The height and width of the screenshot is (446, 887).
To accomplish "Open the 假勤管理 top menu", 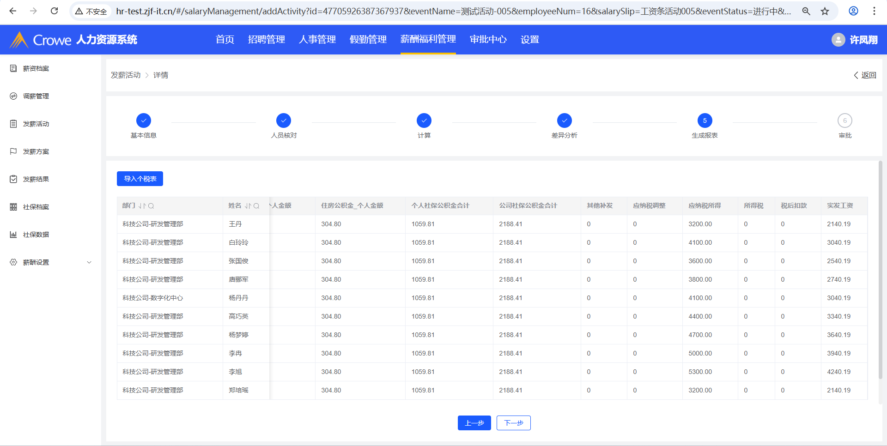I will pos(368,40).
